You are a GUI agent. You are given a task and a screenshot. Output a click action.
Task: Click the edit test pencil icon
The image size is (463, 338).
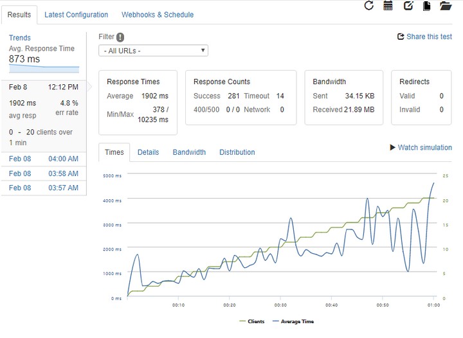[x=408, y=6]
